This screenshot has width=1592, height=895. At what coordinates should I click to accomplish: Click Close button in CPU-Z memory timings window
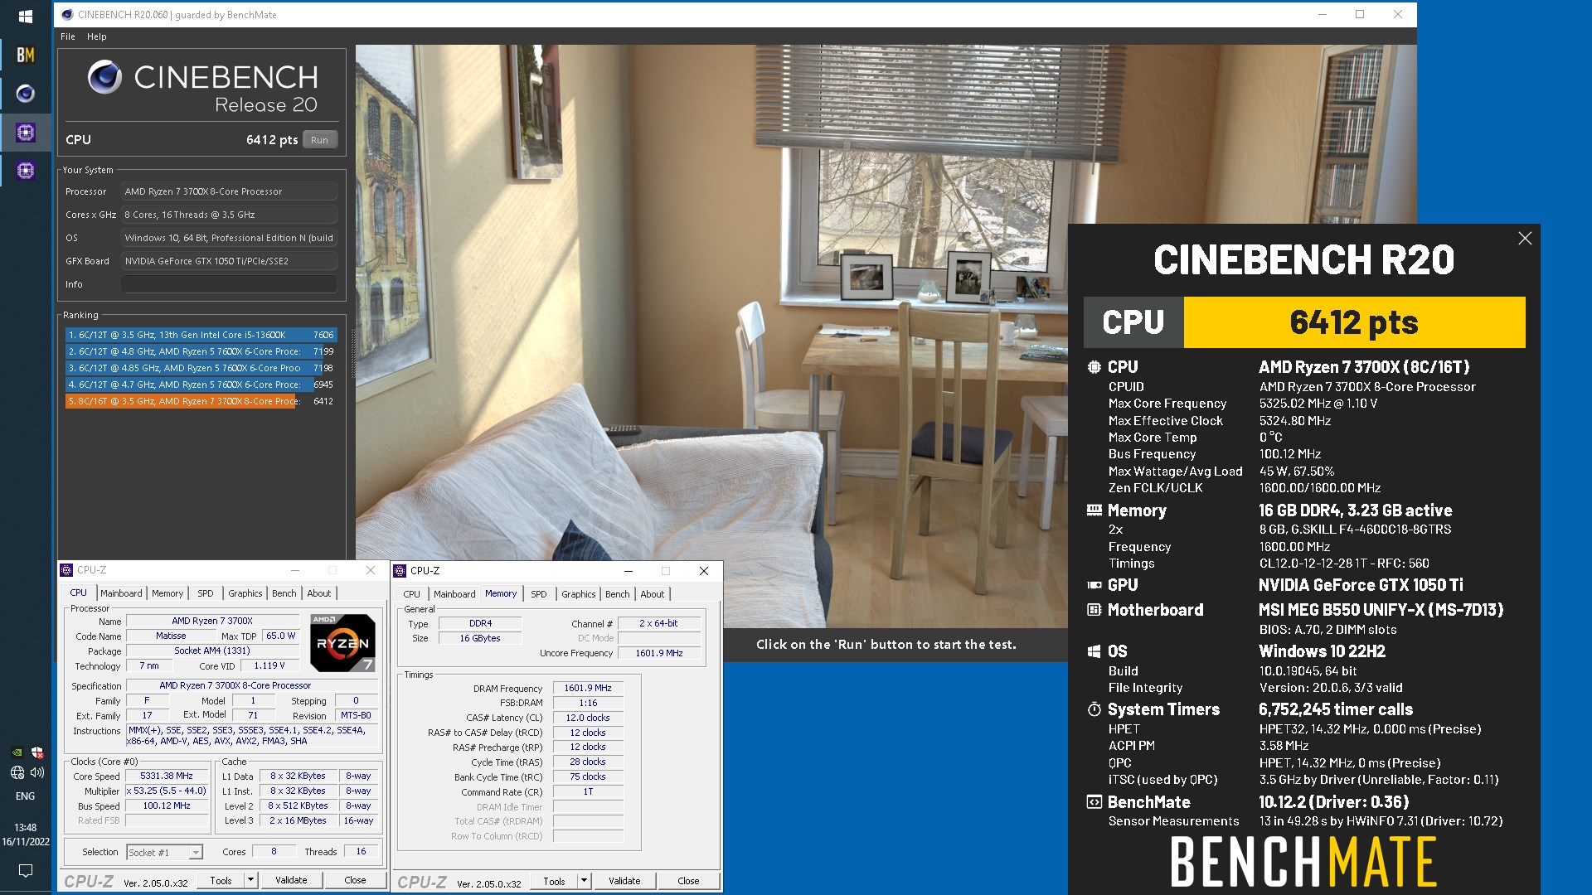click(x=688, y=881)
